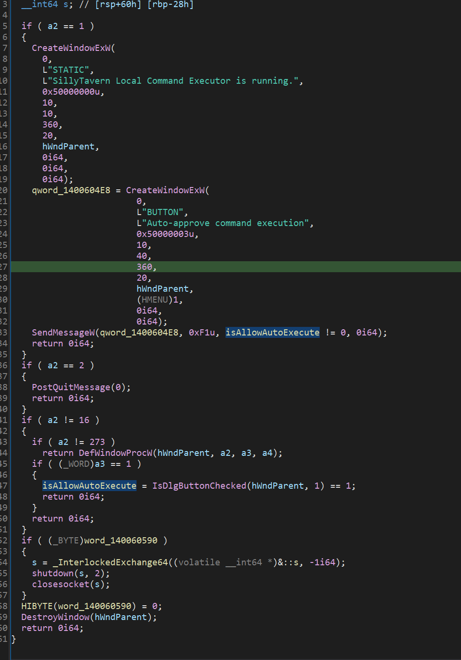Click the PostQuitMessage(0) call
Image resolution: width=461 pixels, height=660 pixels.
(78, 387)
